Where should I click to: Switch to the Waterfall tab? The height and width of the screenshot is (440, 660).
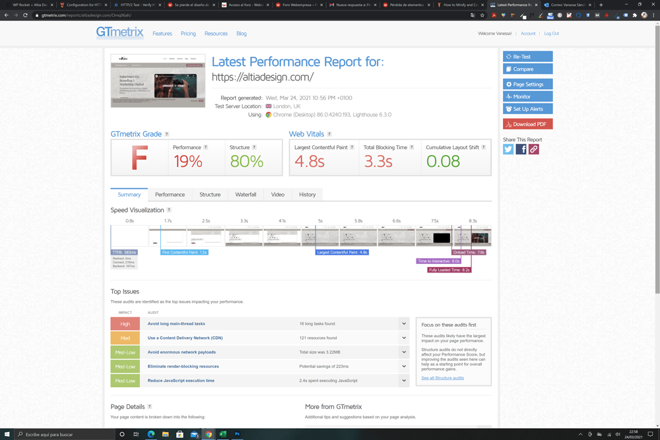pos(246,195)
